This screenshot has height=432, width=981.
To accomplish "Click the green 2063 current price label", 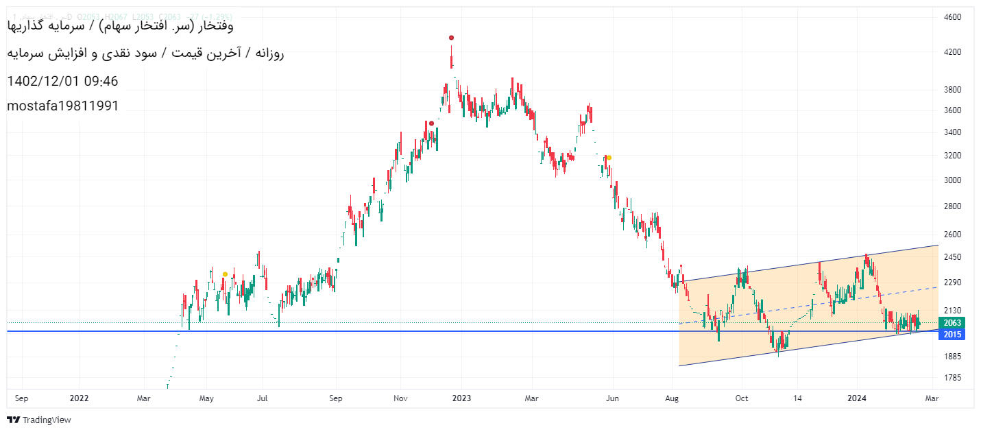I will [x=952, y=322].
